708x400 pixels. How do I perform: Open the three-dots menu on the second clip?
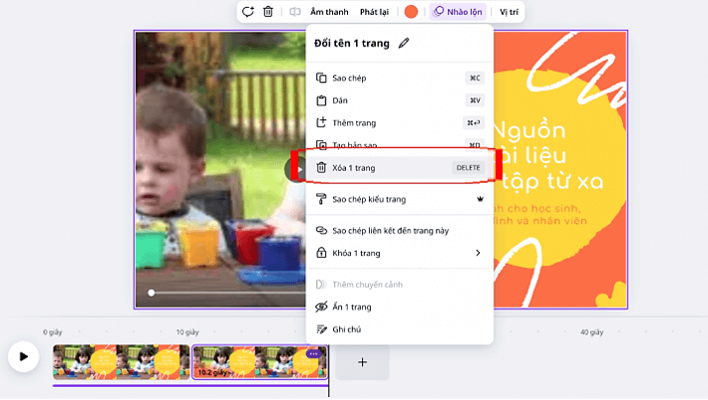tap(313, 354)
